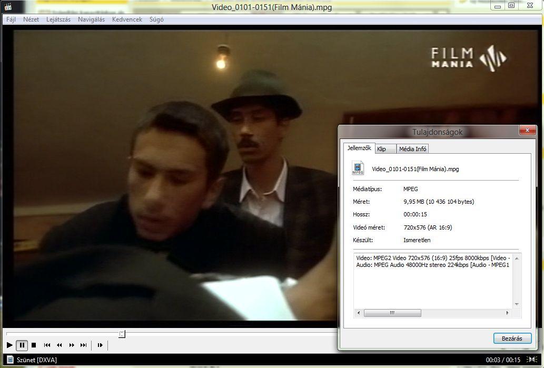Open the Fájl menu

[11, 19]
